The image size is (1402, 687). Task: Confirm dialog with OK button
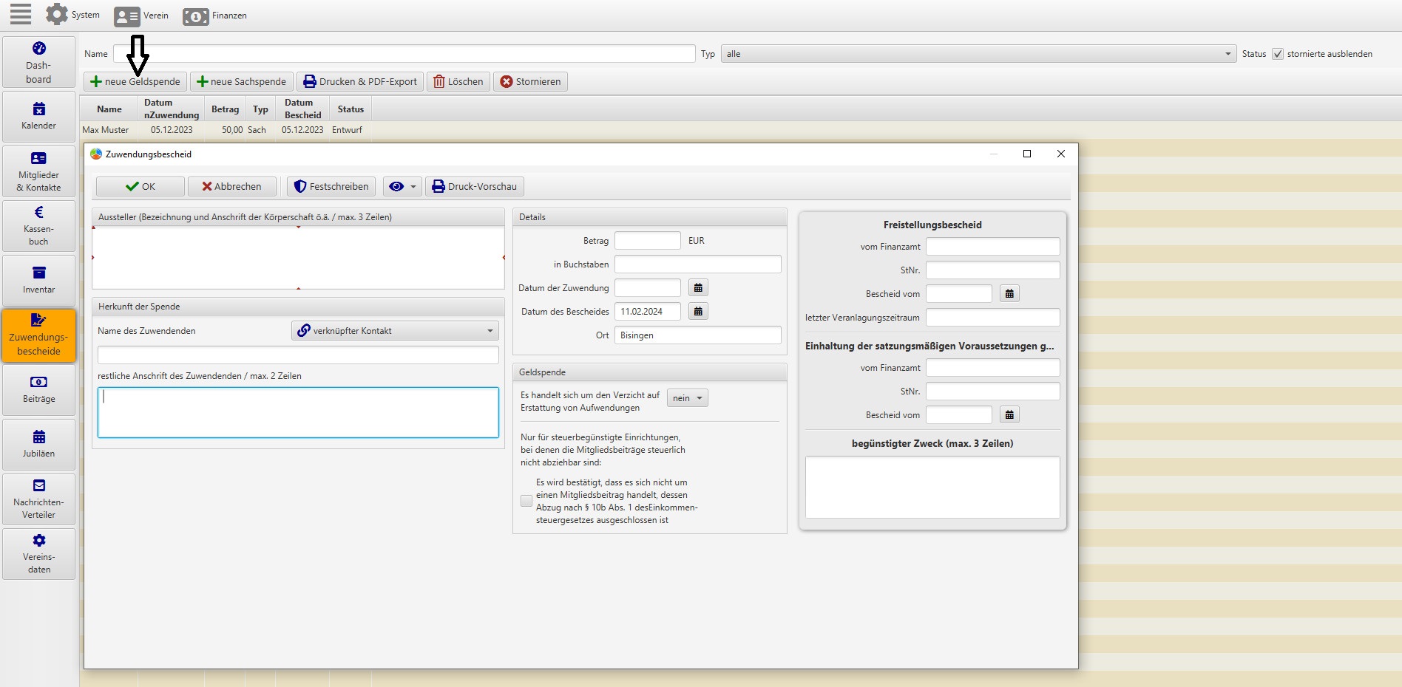coord(140,186)
